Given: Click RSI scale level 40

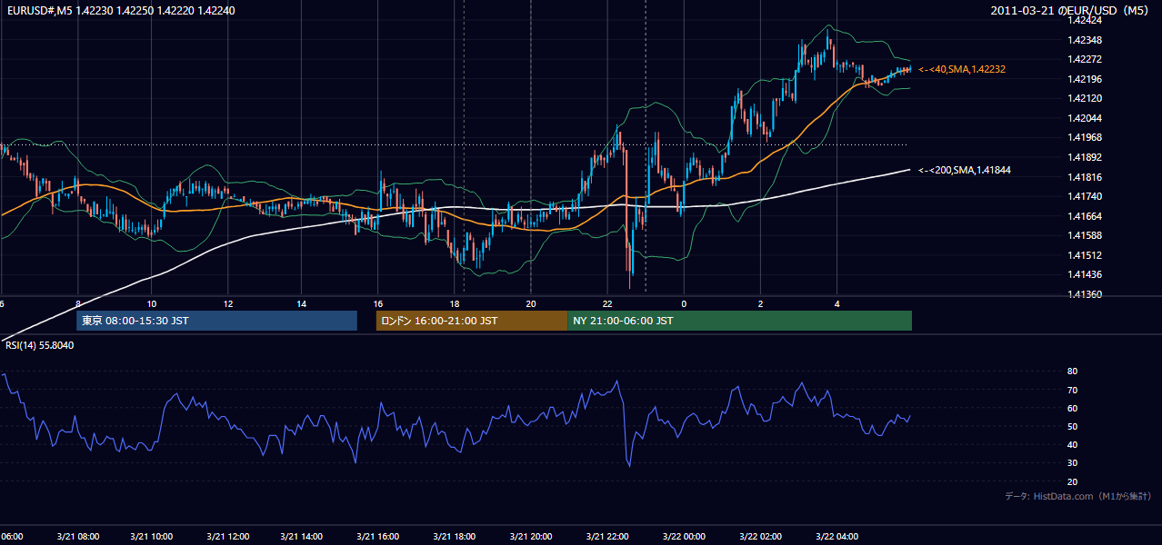Looking at the screenshot, I should (x=1072, y=444).
